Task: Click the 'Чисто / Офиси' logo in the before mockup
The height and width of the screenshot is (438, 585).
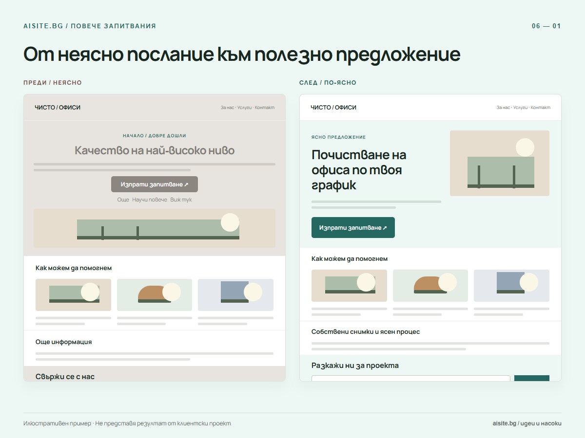Action: coord(58,108)
